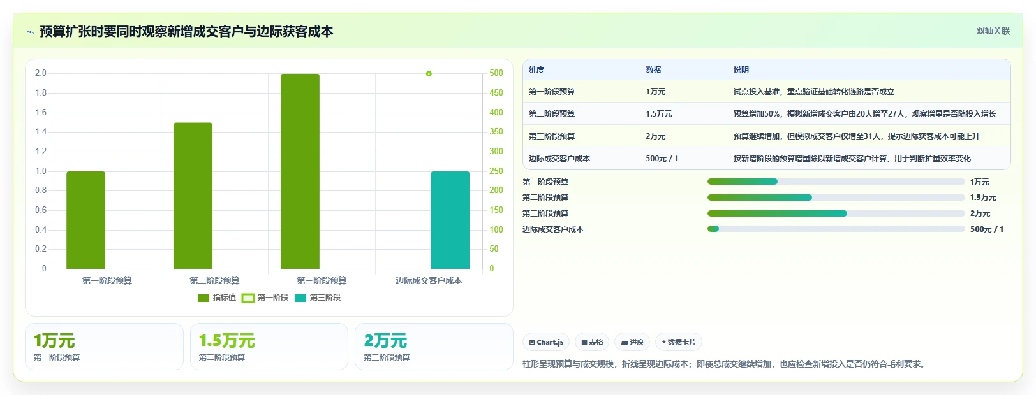
Task: Click the right axis tick value 250
Action: 496,171
